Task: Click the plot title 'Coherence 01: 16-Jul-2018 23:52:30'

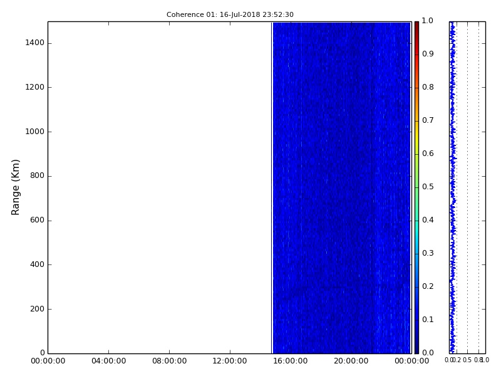Action: click(x=230, y=14)
